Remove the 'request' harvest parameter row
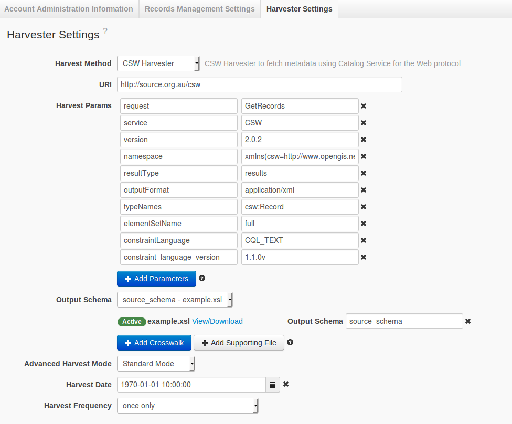Screen dimensions: 512x424 (x=364, y=106)
